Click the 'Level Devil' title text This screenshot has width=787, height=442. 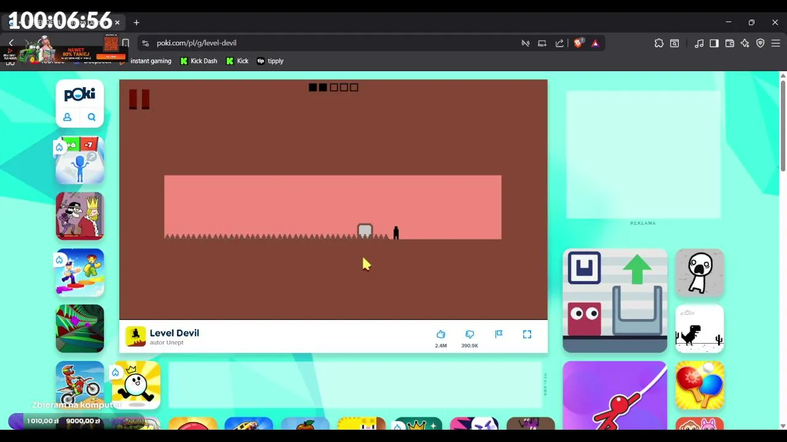tap(175, 333)
